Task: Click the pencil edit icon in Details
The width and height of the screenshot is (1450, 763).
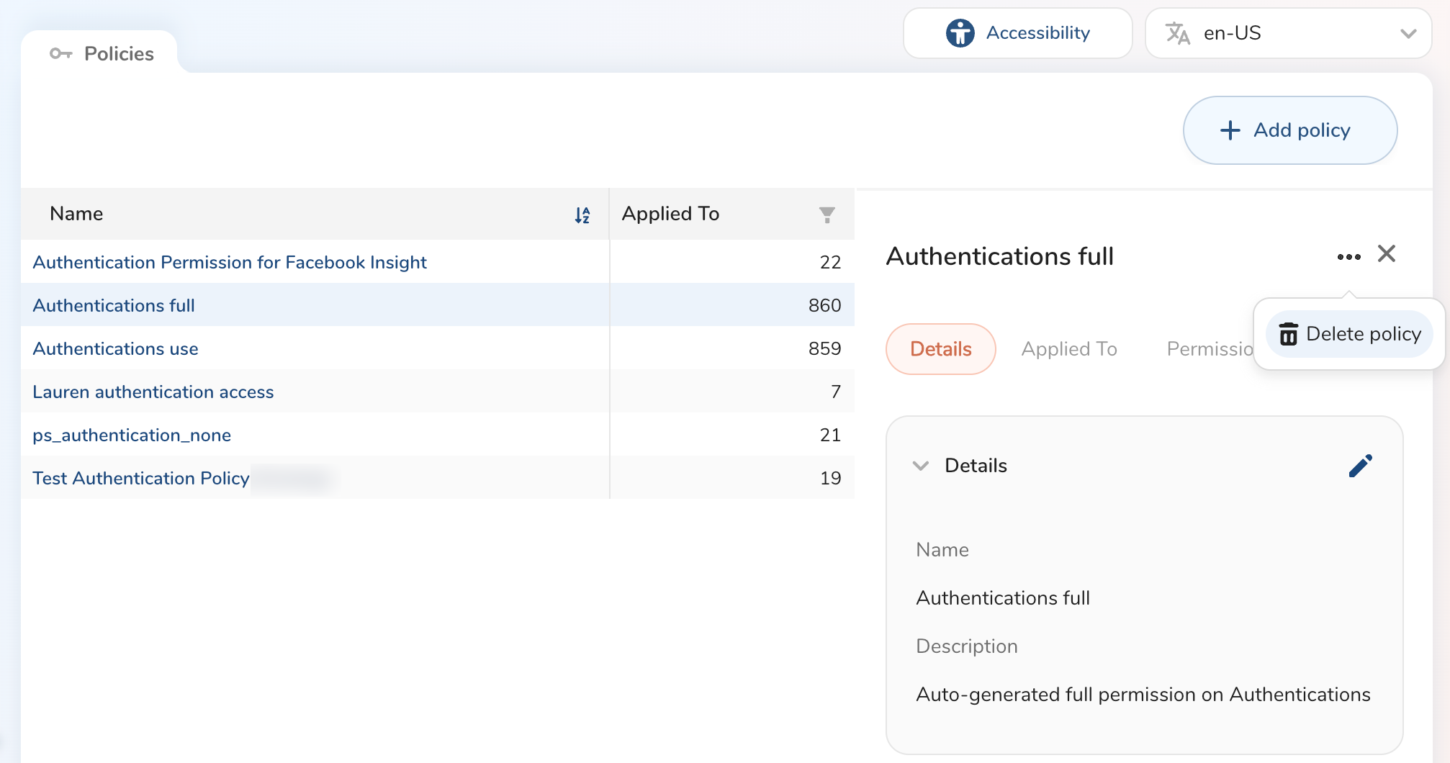Action: (x=1360, y=466)
